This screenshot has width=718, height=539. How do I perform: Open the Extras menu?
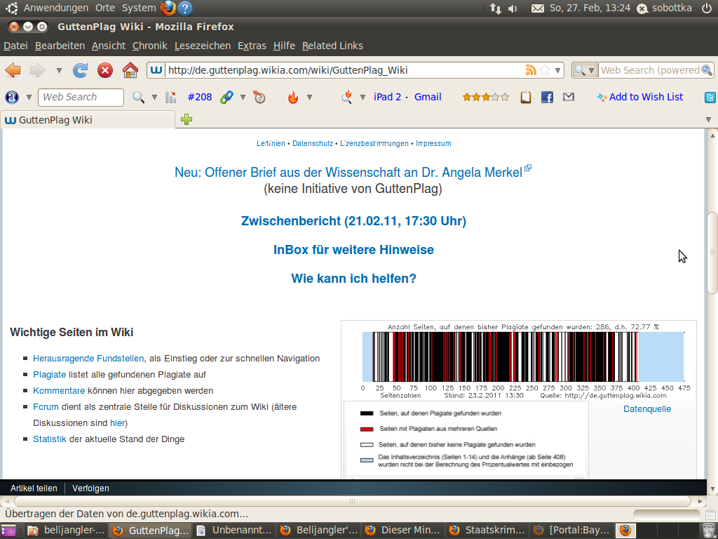point(252,46)
